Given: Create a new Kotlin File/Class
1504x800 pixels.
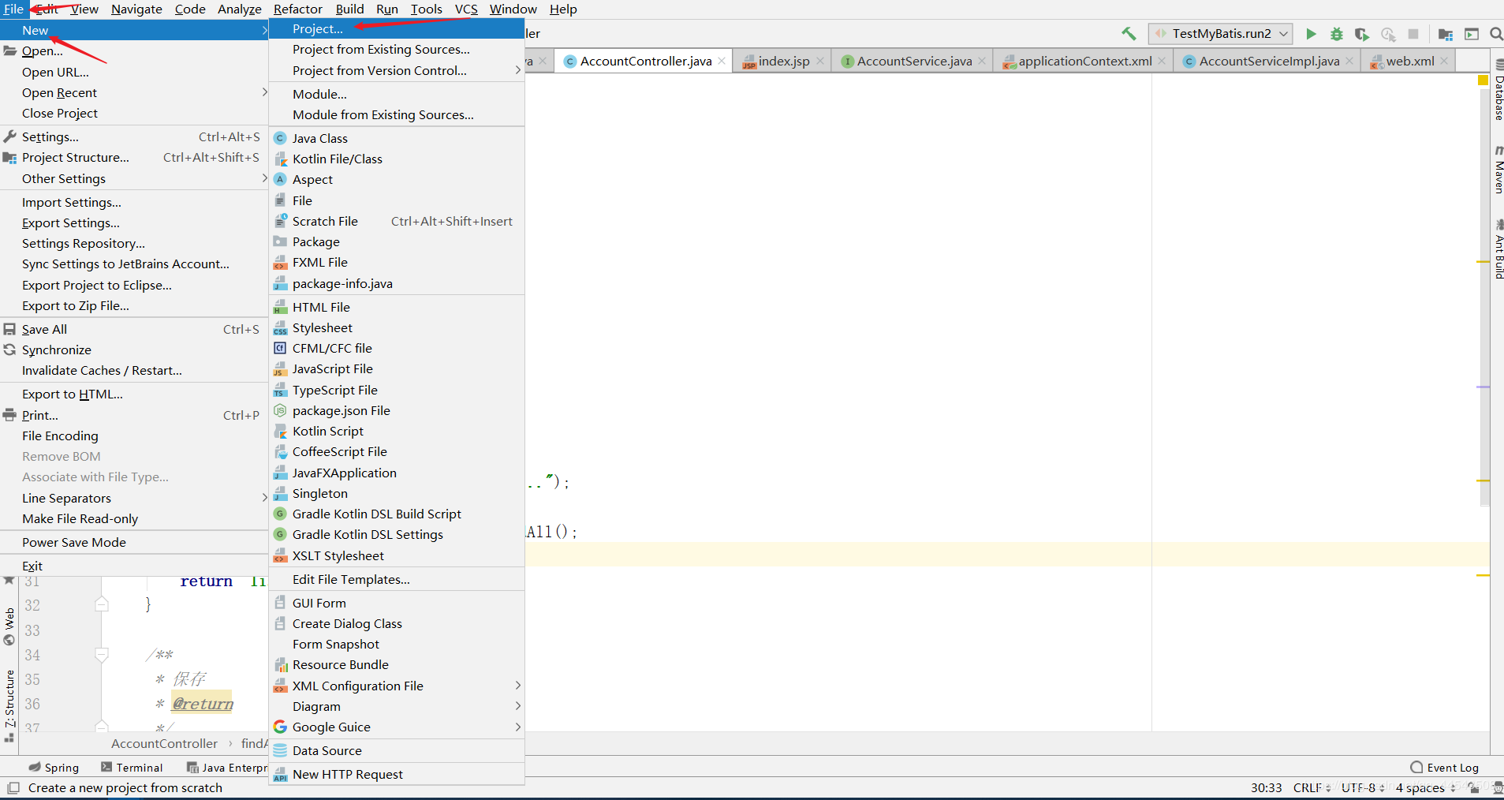Looking at the screenshot, I should tap(397, 159).
